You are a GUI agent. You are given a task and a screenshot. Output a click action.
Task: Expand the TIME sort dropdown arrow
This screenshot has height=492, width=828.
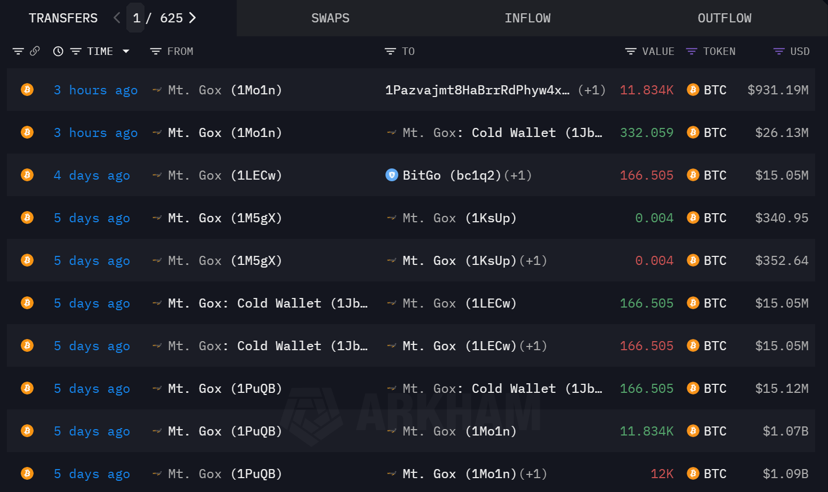(126, 51)
